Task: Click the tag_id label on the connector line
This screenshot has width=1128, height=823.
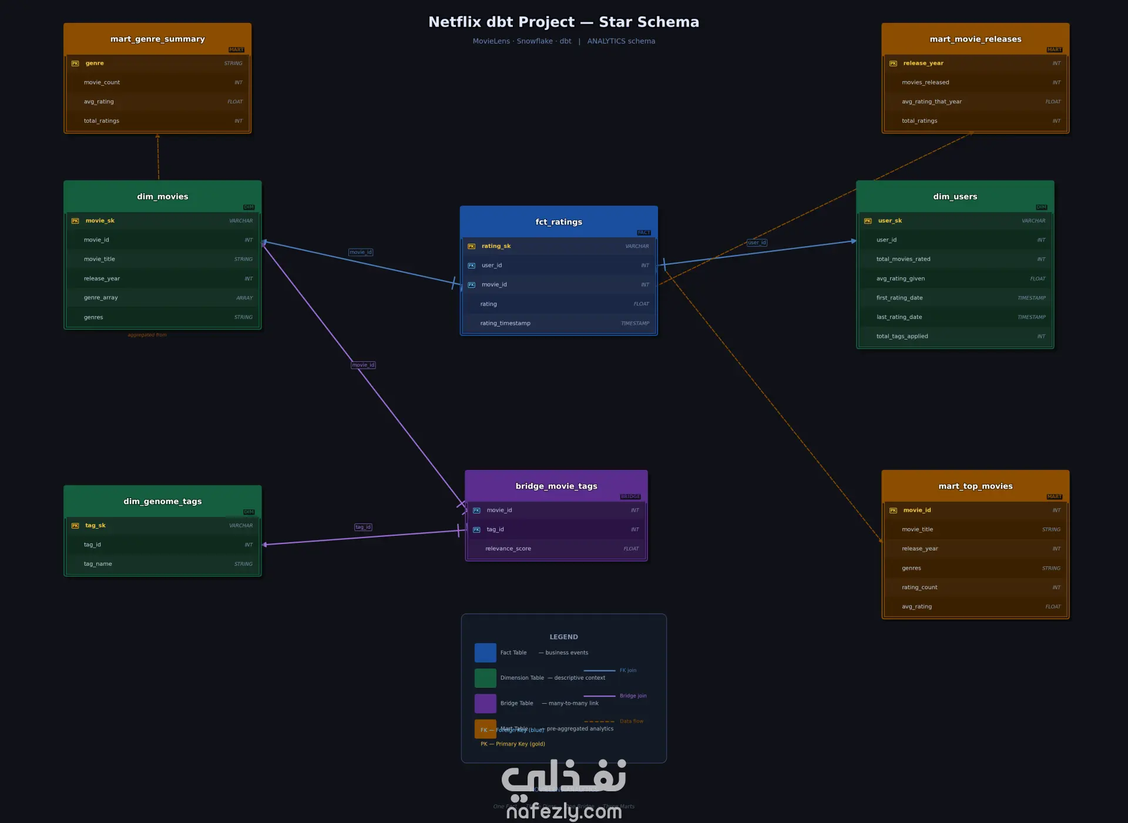Action: click(363, 527)
